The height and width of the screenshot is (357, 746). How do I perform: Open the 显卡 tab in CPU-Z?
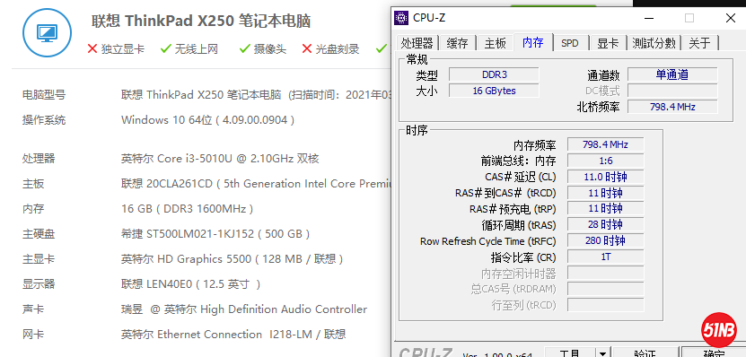pyautogui.click(x=608, y=43)
